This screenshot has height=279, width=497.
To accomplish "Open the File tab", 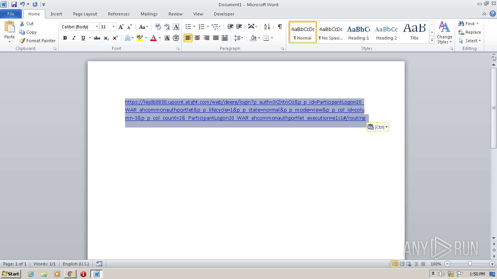I will coord(11,14).
